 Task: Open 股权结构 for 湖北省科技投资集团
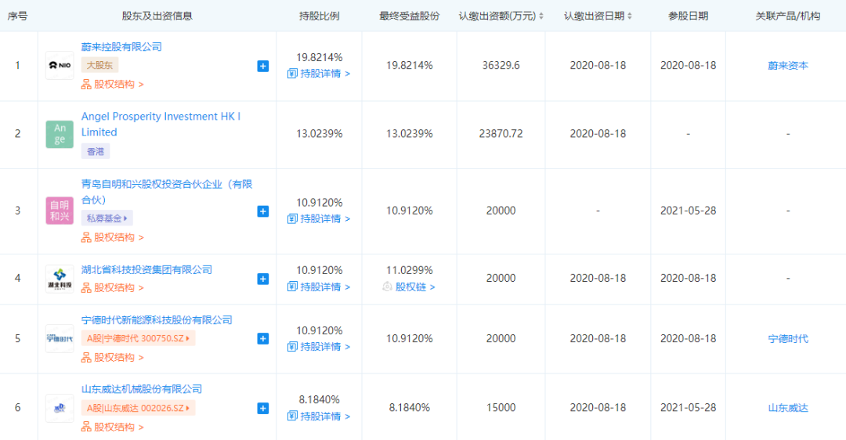click(x=113, y=288)
